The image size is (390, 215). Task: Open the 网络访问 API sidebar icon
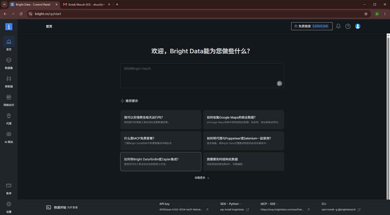[x=9, y=97]
